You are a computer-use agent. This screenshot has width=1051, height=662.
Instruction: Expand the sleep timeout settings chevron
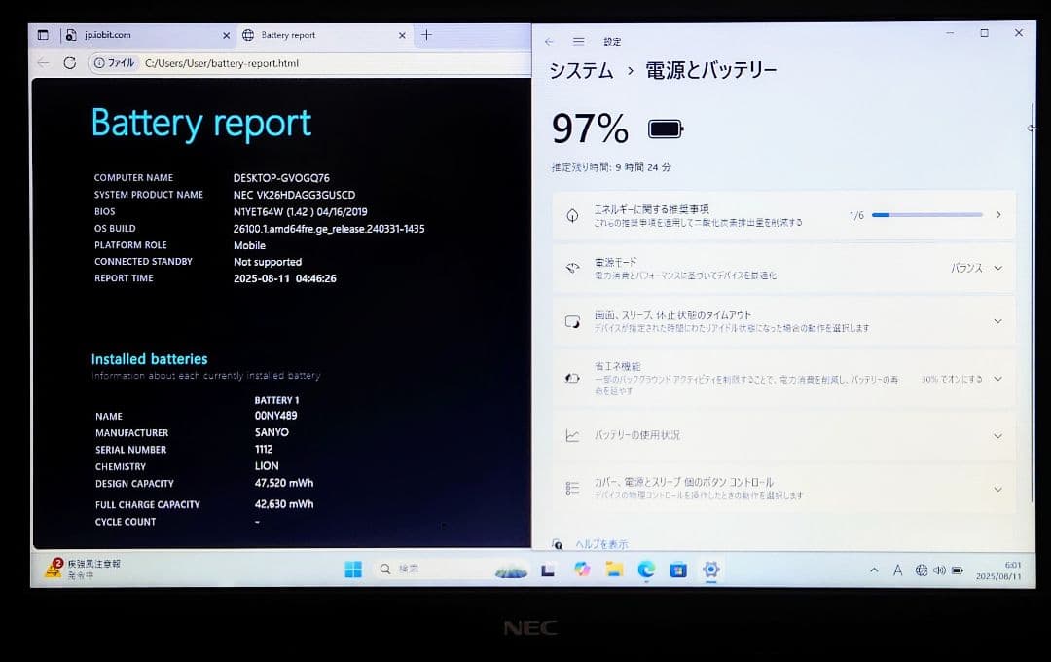(x=997, y=322)
